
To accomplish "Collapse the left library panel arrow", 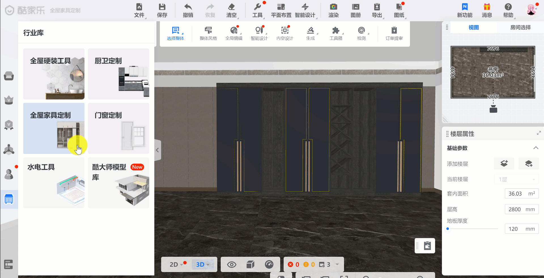I will coord(158,150).
